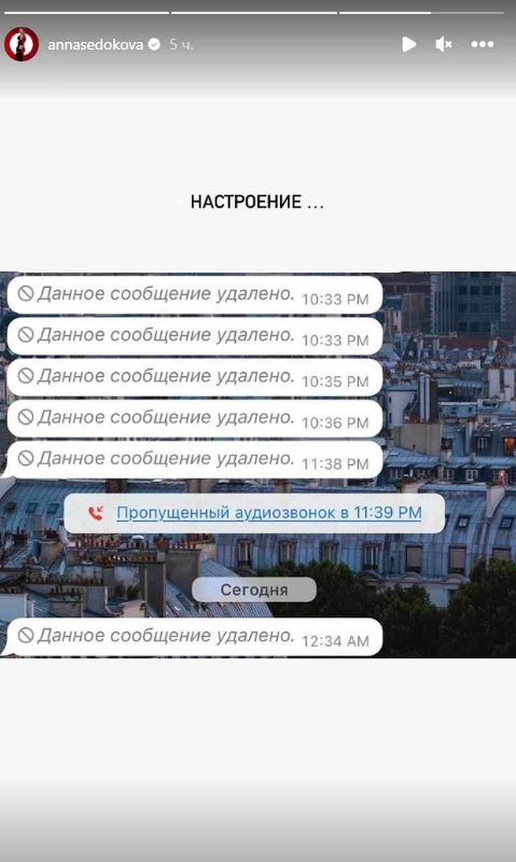Viewport: 516px width, 862px height.
Task: Open annasedokova profile avatar
Action: (x=21, y=44)
